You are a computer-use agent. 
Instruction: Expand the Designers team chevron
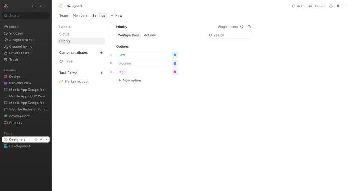click(x=46, y=139)
